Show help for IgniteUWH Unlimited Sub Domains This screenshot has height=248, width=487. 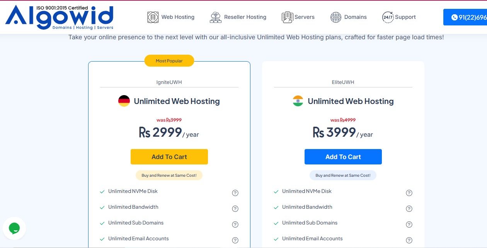pos(235,225)
